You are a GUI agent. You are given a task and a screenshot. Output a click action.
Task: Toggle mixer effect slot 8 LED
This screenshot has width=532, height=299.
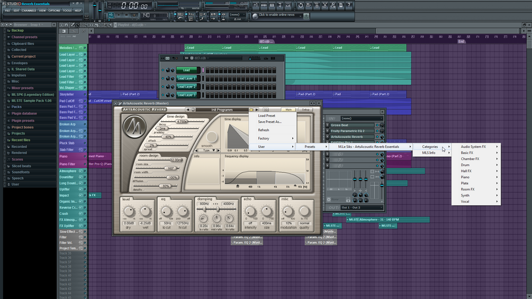(377, 166)
